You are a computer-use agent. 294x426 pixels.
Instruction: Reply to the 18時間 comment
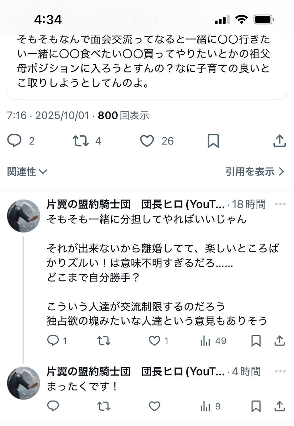point(53,341)
